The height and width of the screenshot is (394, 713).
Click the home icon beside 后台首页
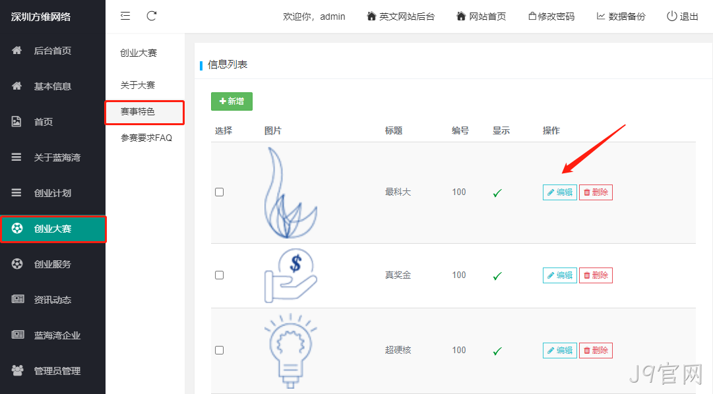pyautogui.click(x=17, y=51)
